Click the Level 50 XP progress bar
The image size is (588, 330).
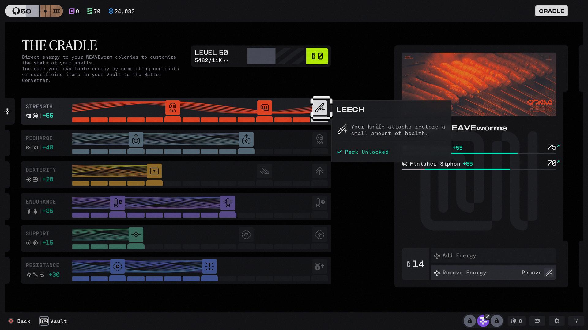tap(276, 56)
